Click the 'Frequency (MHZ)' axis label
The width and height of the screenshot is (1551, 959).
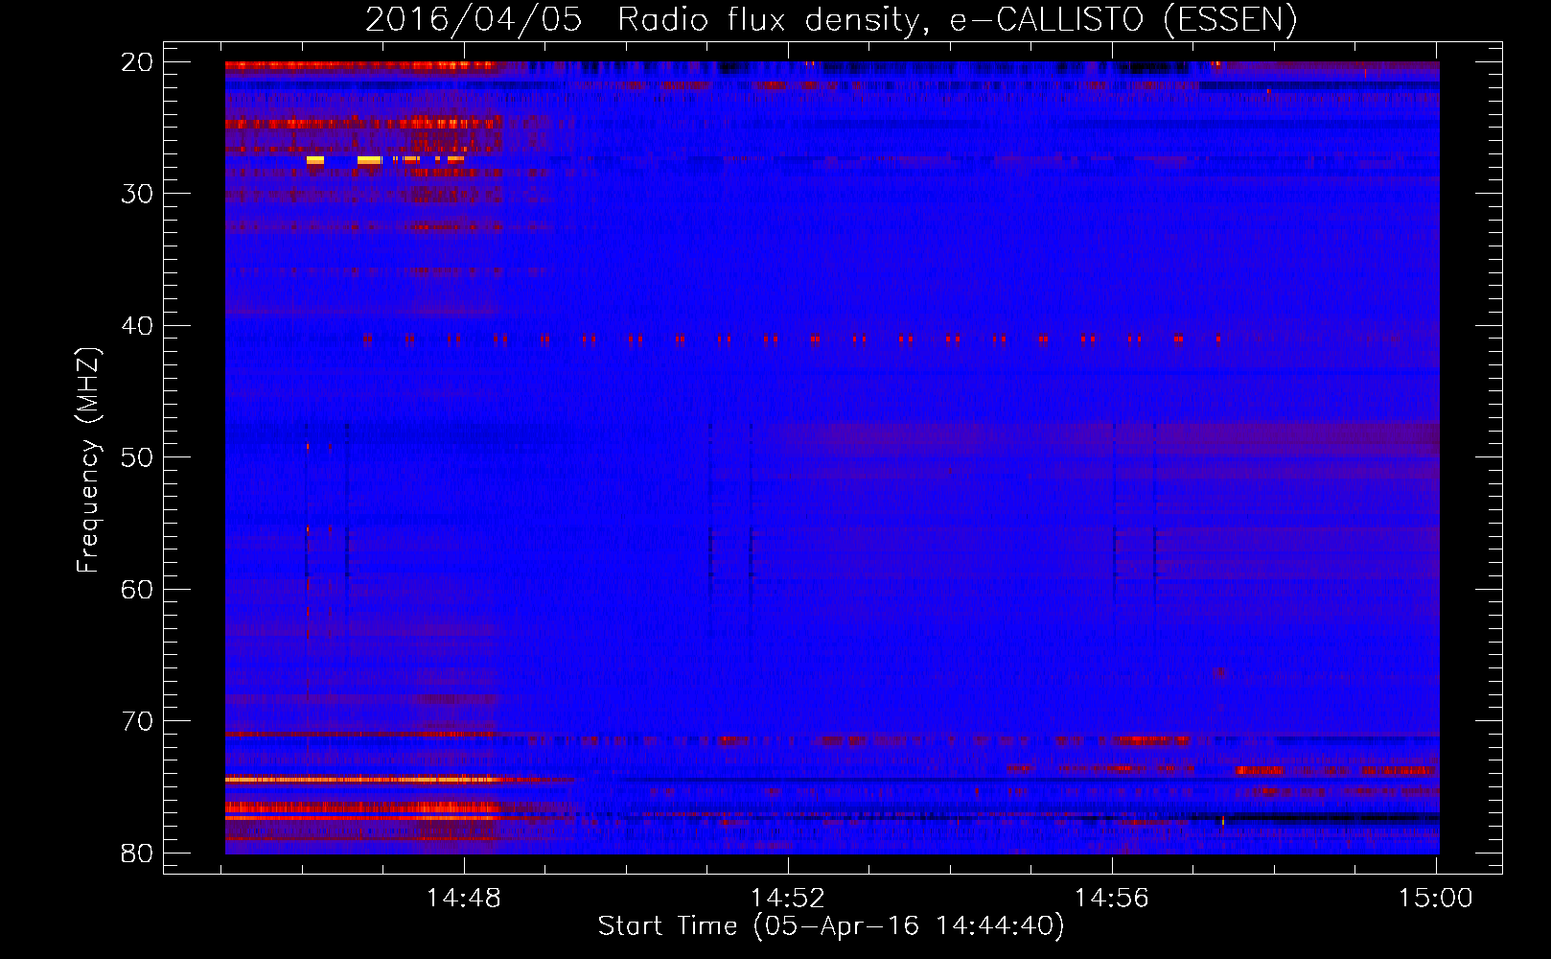coord(88,459)
